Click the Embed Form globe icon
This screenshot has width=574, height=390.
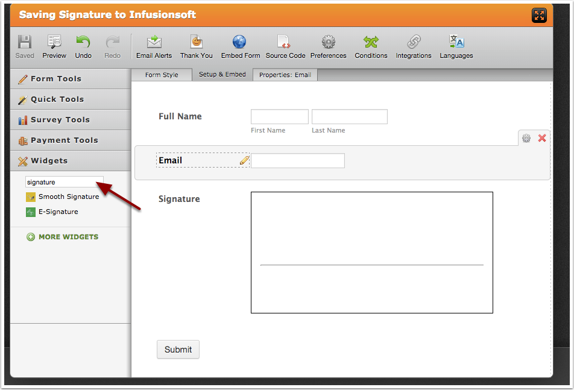[239, 42]
